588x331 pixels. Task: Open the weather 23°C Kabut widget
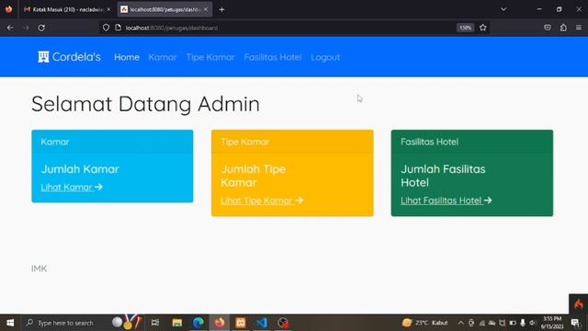point(424,323)
